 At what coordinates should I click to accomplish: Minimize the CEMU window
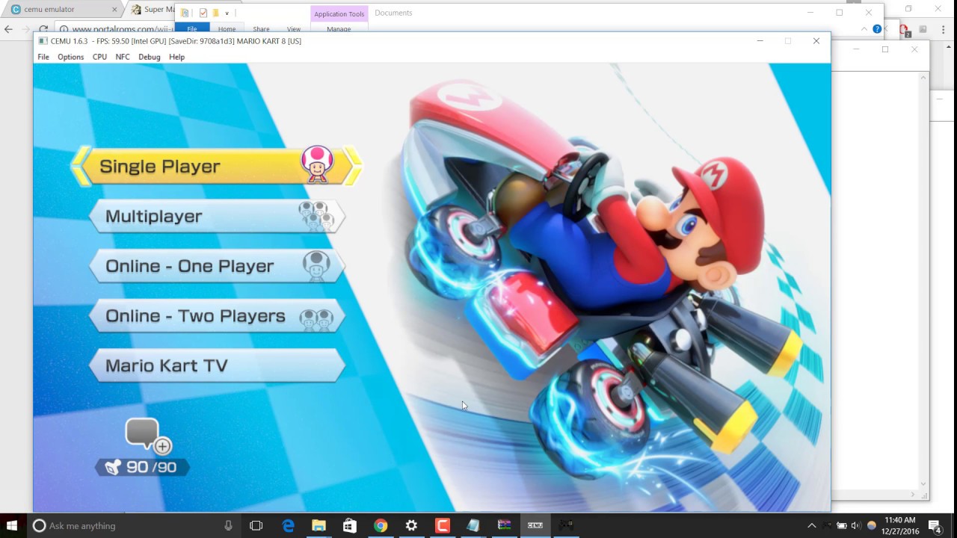pyautogui.click(x=760, y=41)
